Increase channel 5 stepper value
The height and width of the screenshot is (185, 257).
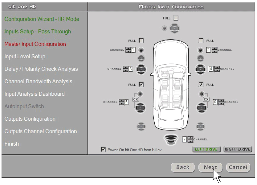click(121, 101)
